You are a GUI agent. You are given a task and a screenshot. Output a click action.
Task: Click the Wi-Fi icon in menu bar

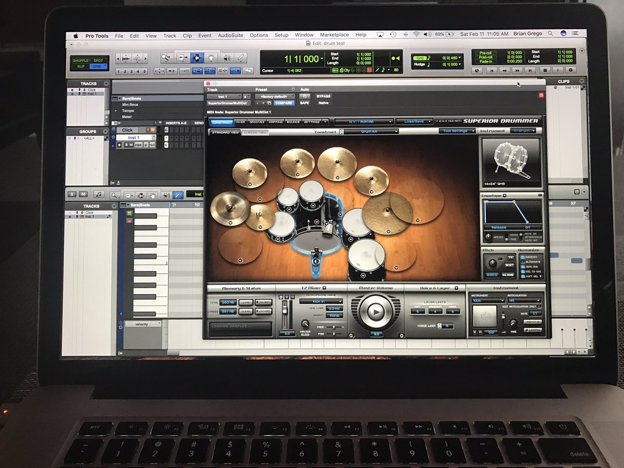point(416,34)
